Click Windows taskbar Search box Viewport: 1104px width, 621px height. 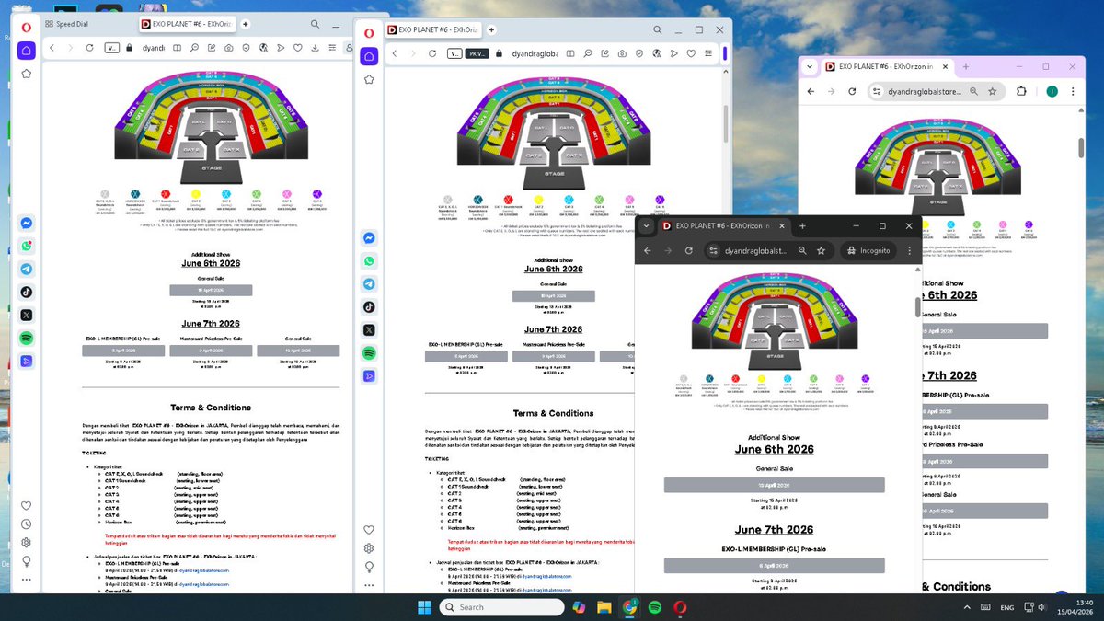[x=504, y=607]
